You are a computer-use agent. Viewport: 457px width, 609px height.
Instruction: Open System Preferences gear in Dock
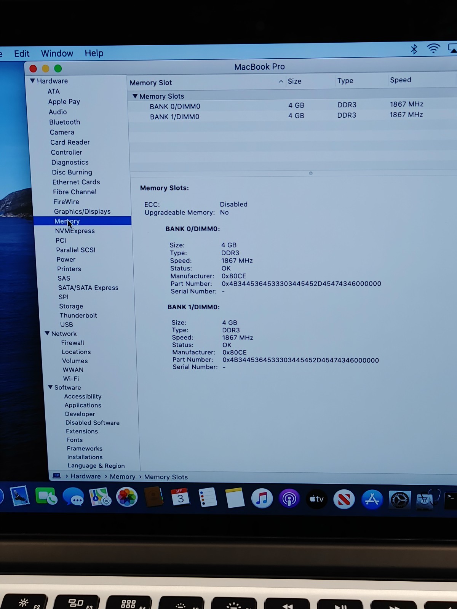coord(399,500)
